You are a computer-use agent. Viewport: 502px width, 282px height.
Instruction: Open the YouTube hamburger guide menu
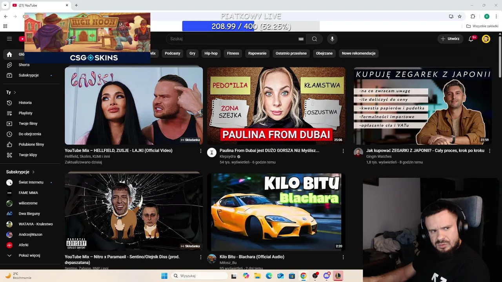9,39
